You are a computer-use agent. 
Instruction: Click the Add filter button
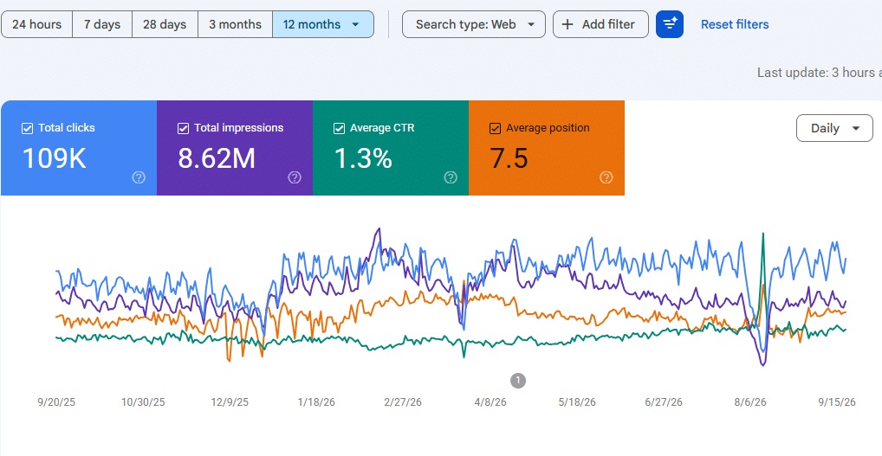[600, 25]
